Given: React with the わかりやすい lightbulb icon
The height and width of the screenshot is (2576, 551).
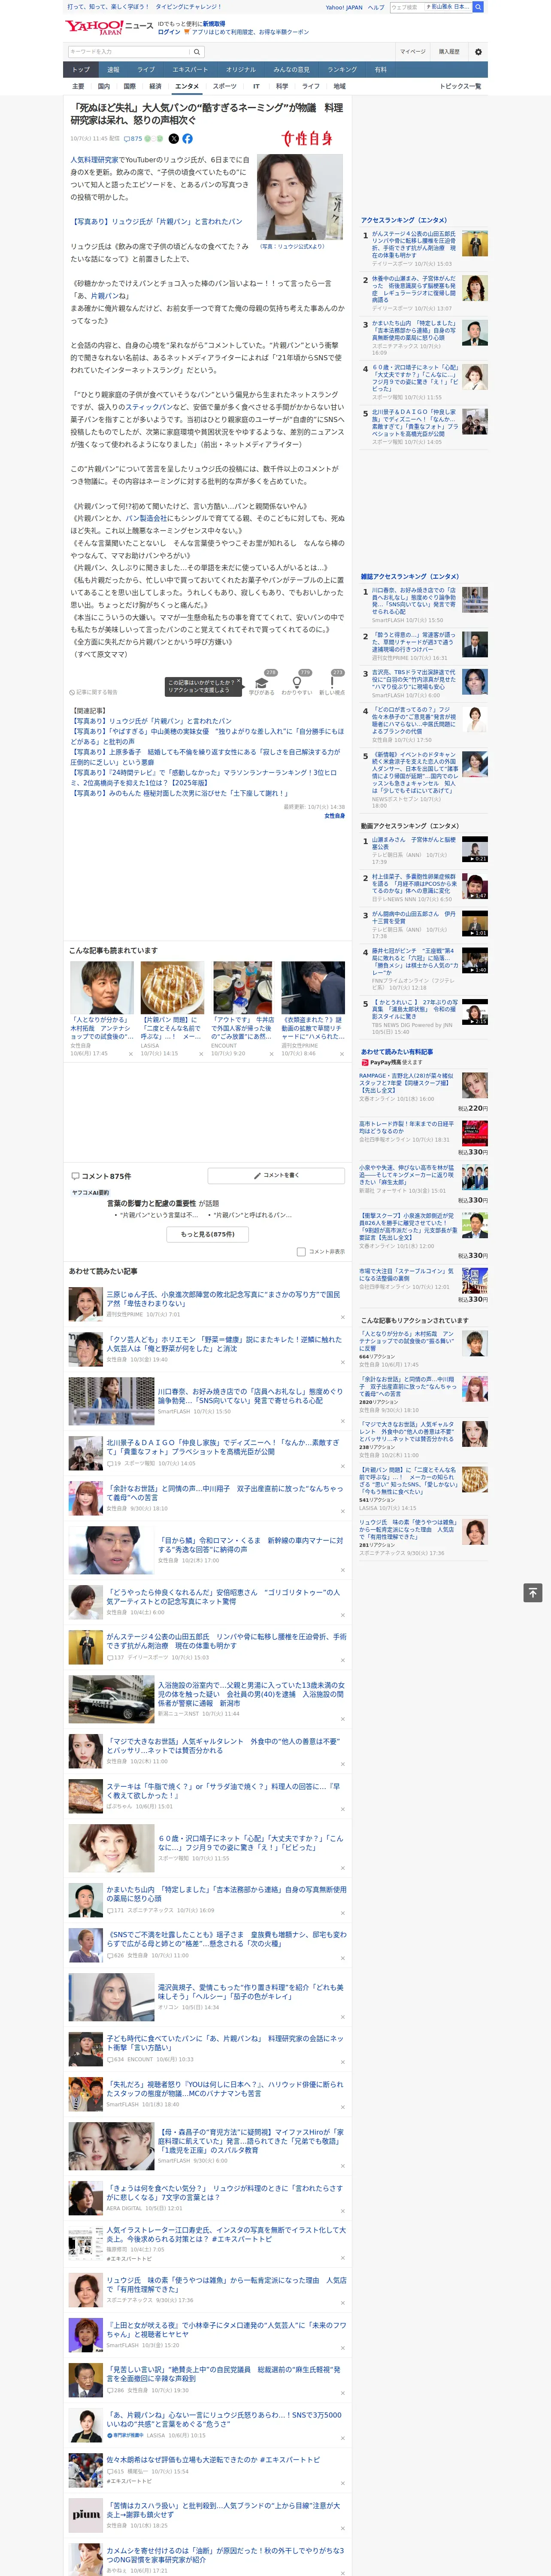Looking at the screenshot, I should coord(297,683).
